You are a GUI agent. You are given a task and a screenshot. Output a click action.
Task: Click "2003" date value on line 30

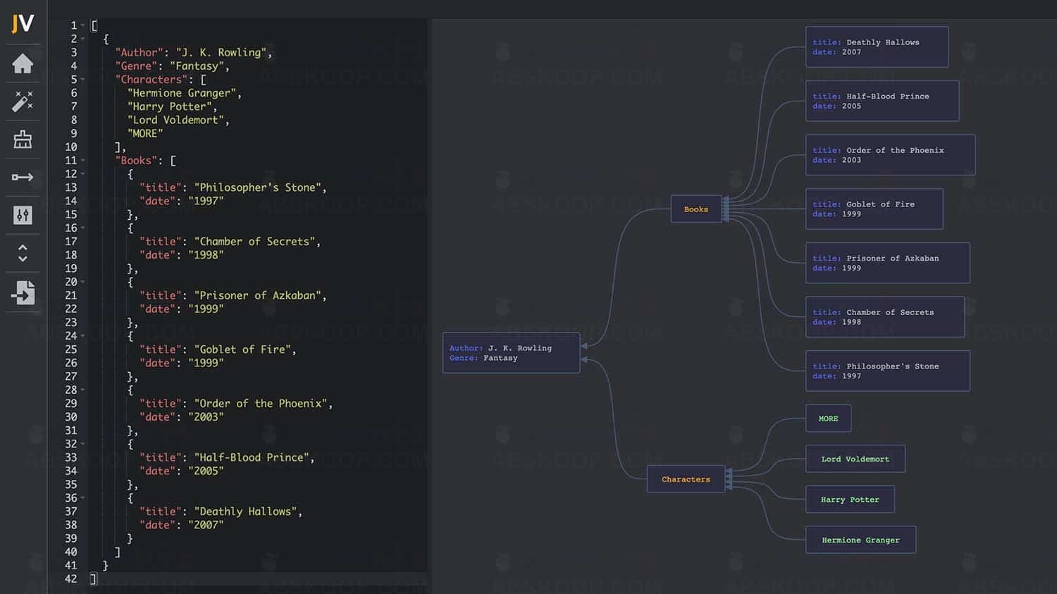coord(206,417)
